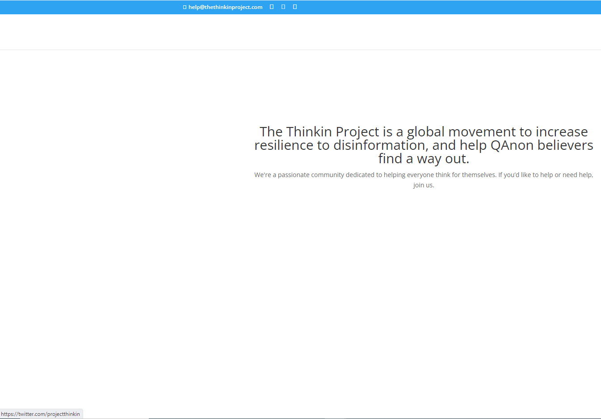Open the first social icon right of the email

click(272, 7)
